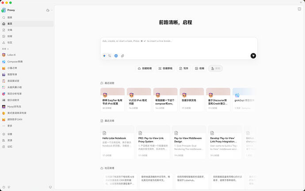Click the black send button
The height and width of the screenshot is (191, 305).
tap(253, 56)
